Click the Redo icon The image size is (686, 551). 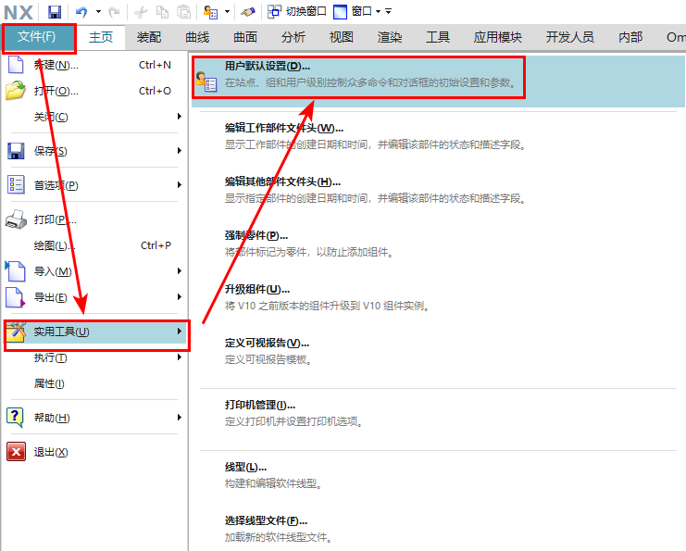click(x=114, y=12)
